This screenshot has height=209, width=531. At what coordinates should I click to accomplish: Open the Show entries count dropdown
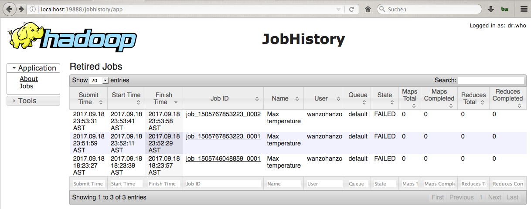pos(99,81)
